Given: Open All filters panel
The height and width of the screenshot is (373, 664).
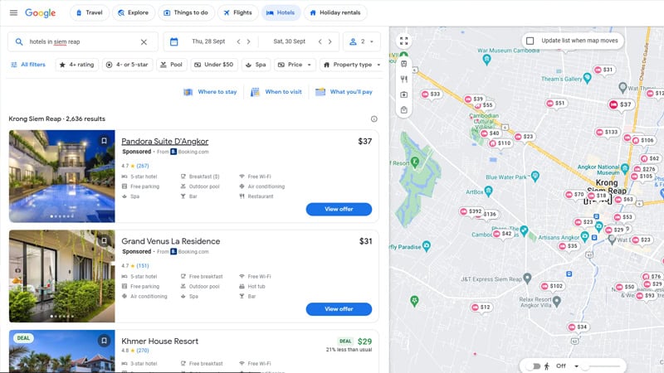Looking at the screenshot, I should point(27,65).
